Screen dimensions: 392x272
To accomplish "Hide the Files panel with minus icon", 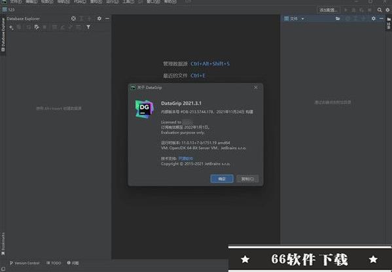I will pos(382,18).
